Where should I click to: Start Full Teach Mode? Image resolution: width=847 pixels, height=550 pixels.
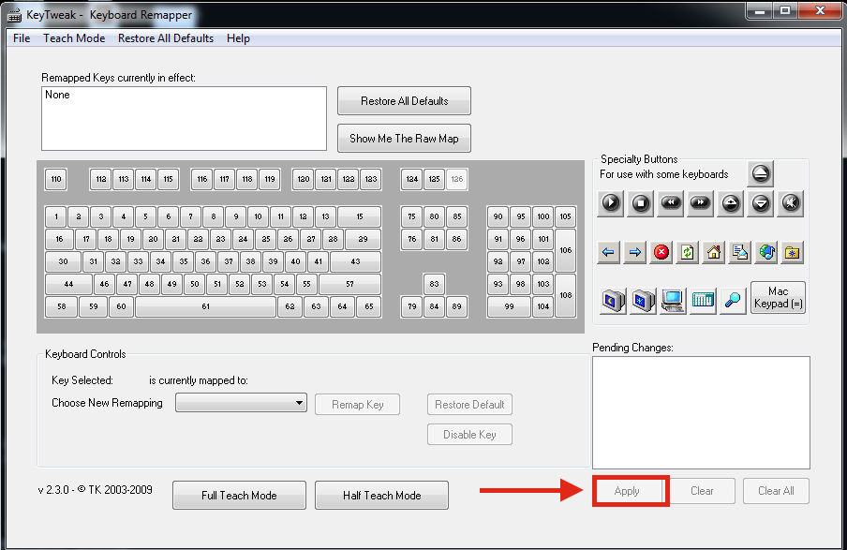click(x=239, y=495)
